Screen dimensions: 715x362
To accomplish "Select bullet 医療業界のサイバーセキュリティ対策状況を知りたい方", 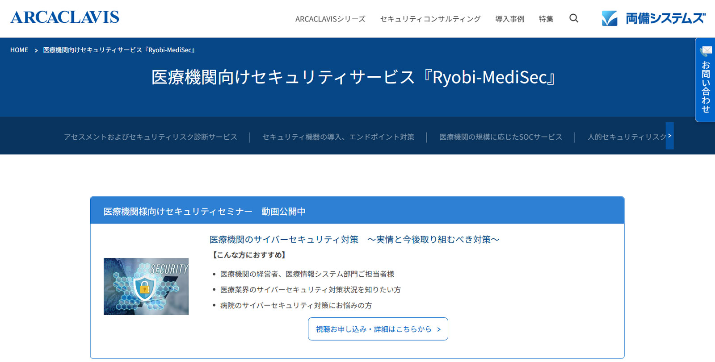I will click(311, 290).
